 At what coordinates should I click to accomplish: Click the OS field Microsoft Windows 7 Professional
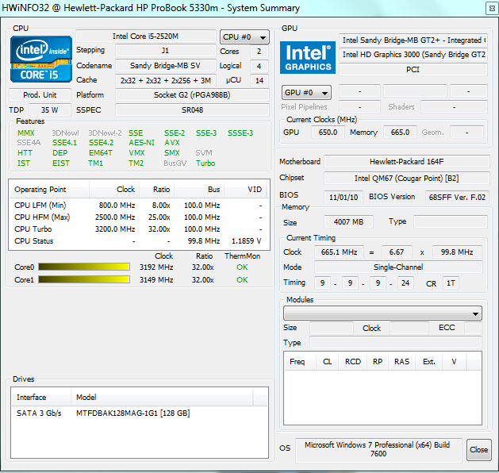(378, 449)
